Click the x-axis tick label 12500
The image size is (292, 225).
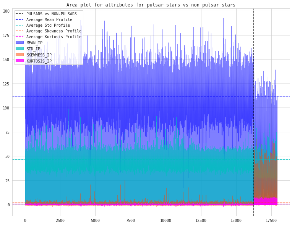(x=201, y=221)
